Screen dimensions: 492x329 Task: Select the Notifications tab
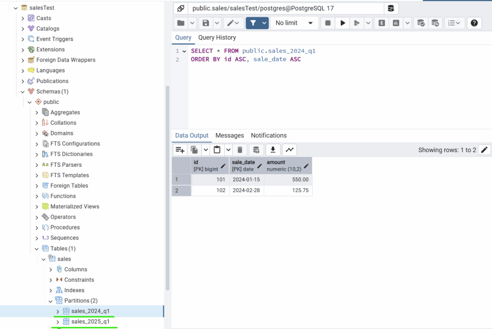269,135
